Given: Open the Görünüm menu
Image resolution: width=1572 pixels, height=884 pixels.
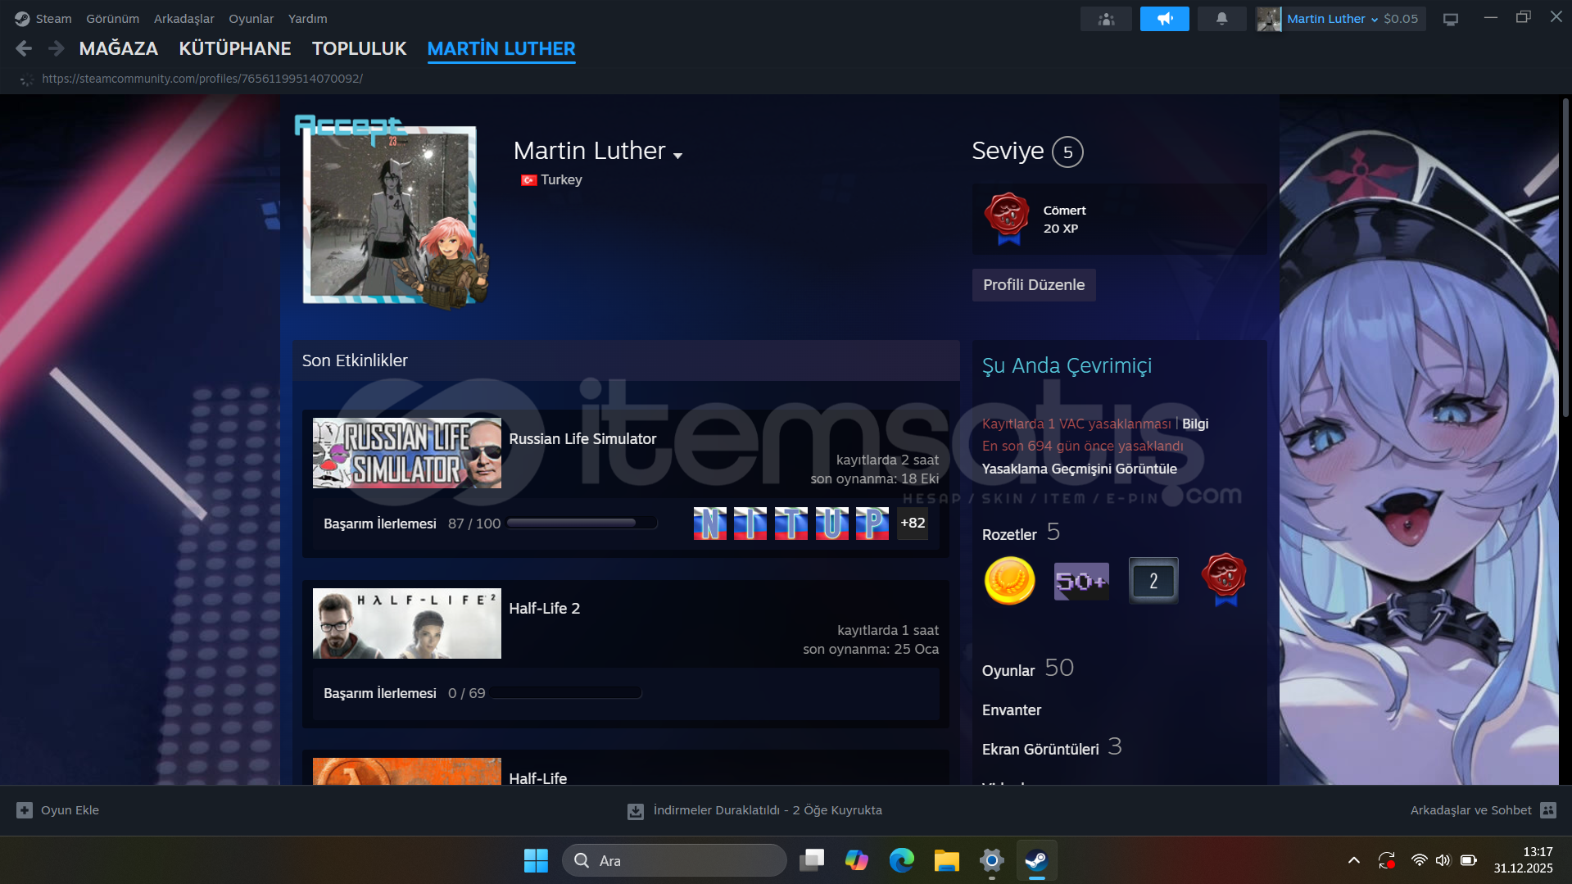Looking at the screenshot, I should [x=113, y=19].
